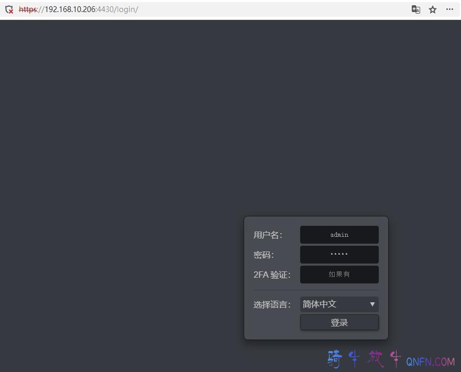
Task: Open the browser three-dots more menu
Action: 449,9
